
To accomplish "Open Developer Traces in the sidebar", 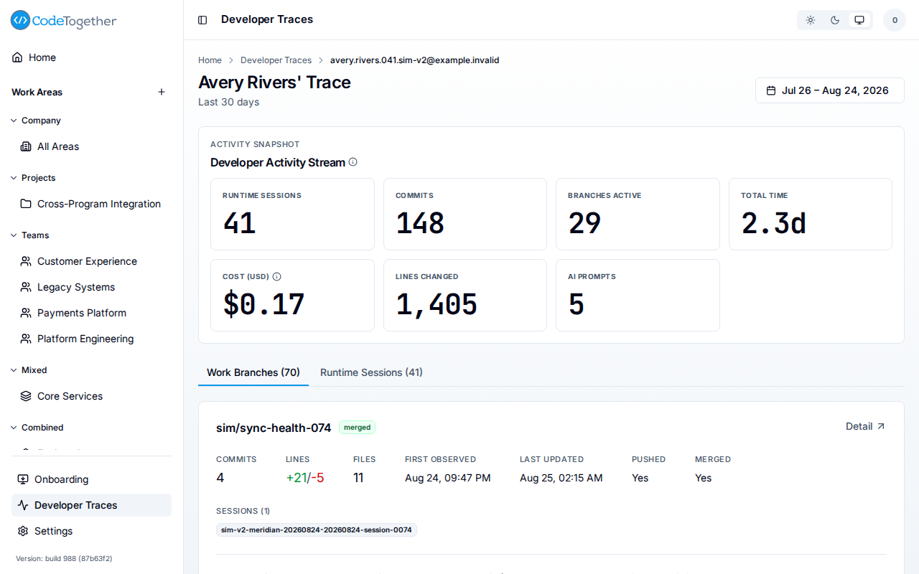I will click(91, 505).
